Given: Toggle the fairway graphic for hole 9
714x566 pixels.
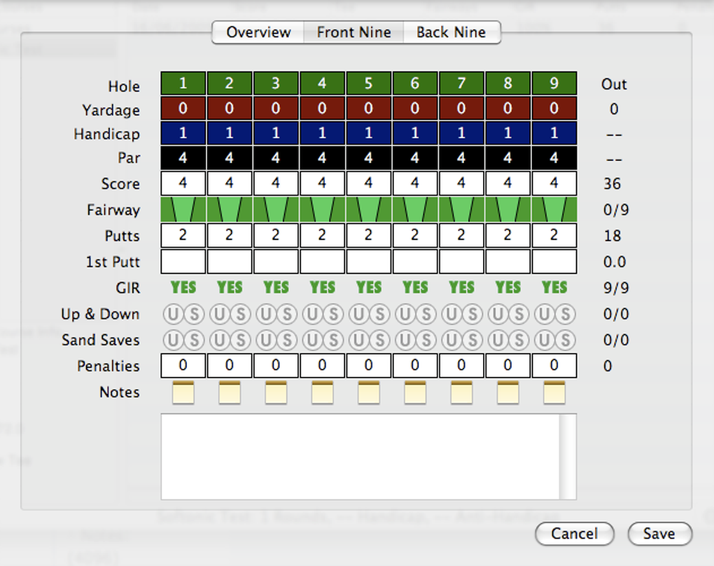Looking at the screenshot, I should pos(554,209).
